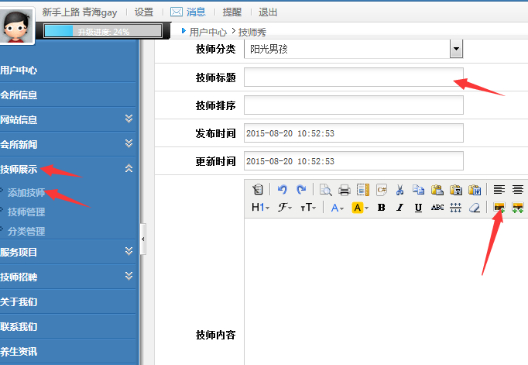The image size is (528, 365).
Task: Insert a single image via the picture icon
Action: (x=499, y=207)
